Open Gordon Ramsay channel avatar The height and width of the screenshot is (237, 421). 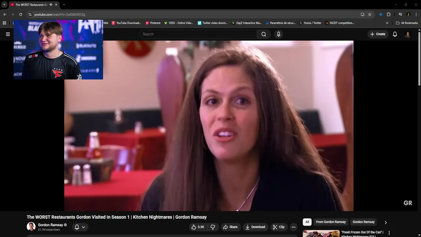point(31,226)
